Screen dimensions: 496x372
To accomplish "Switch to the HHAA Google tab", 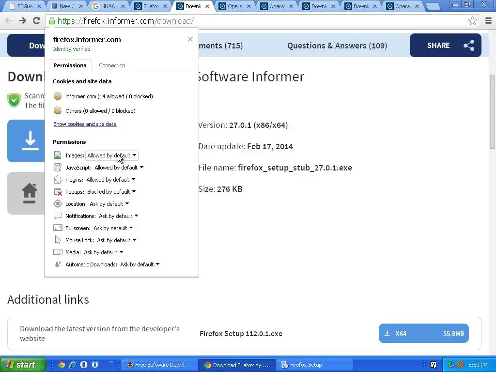I will coord(108,6).
